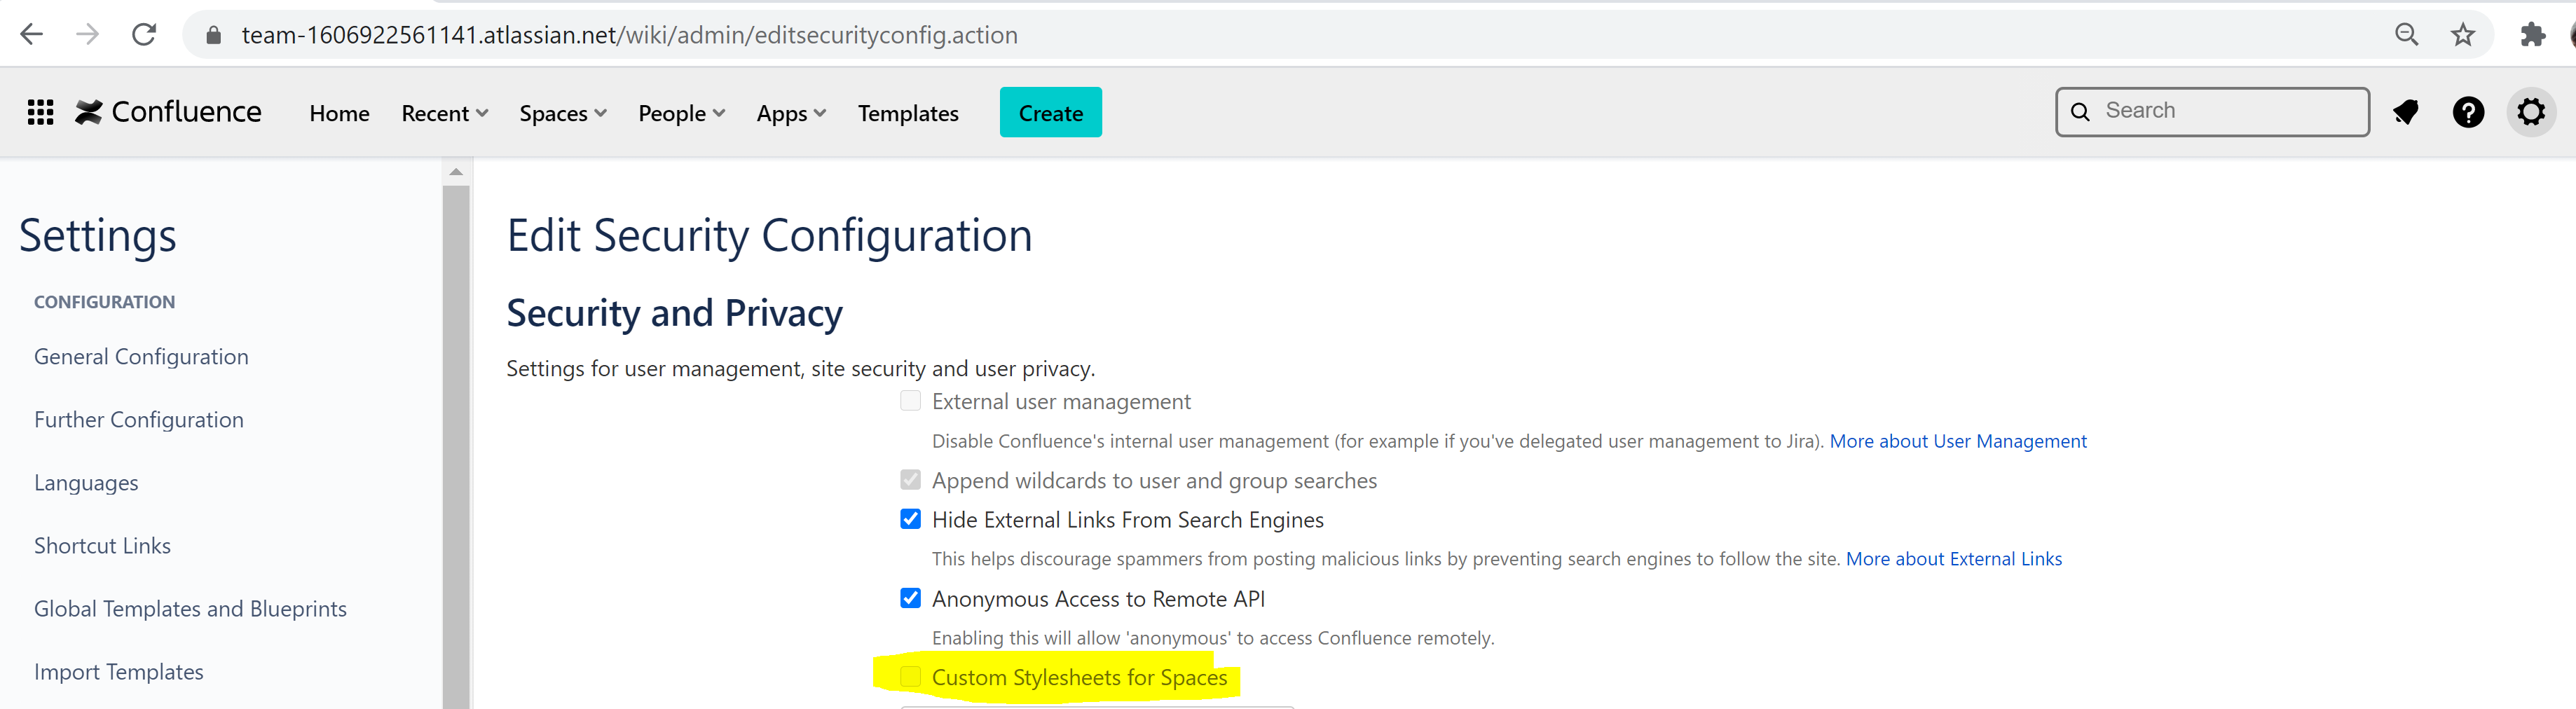Click the magnifier icon in the Search box
The height and width of the screenshot is (709, 2576).
2080,111
